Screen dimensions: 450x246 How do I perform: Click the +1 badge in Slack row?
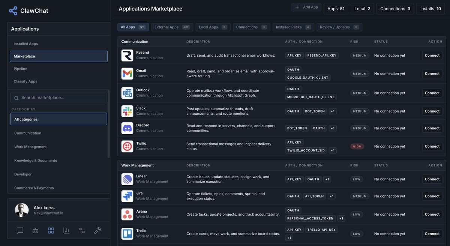pyautogui.click(x=333, y=111)
